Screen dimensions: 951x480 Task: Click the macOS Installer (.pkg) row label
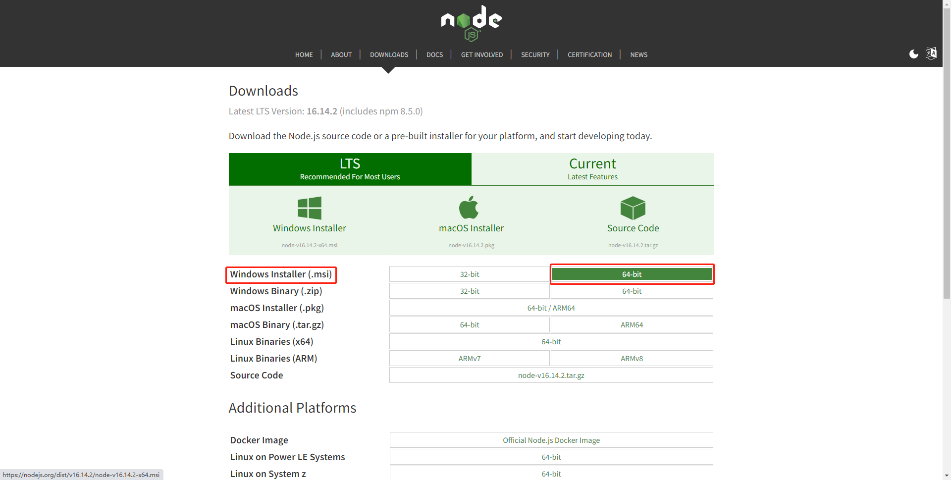point(277,308)
